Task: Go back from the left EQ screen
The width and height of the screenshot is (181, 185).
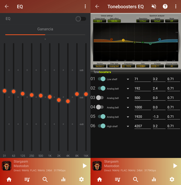Action: (x=6, y=6)
